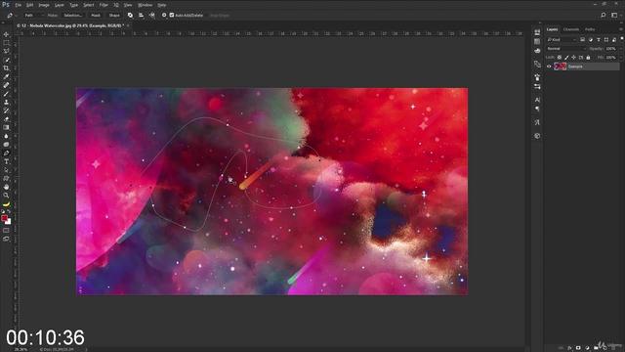Click Make Mask button
Screen dimensions: 625x352
click(x=96, y=16)
